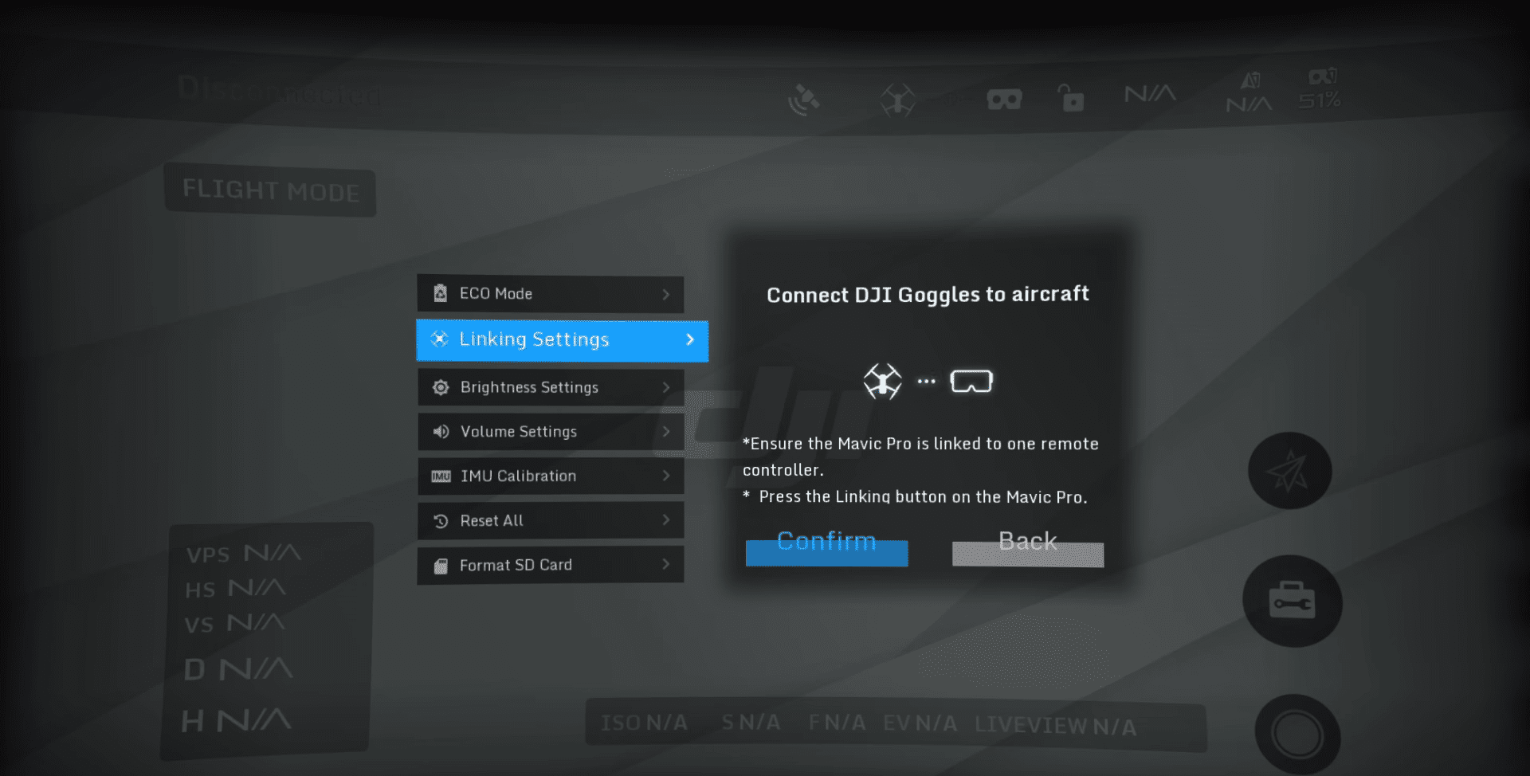This screenshot has height=776, width=1530.
Task: Open IMU Calibration menu item
Action: click(551, 476)
